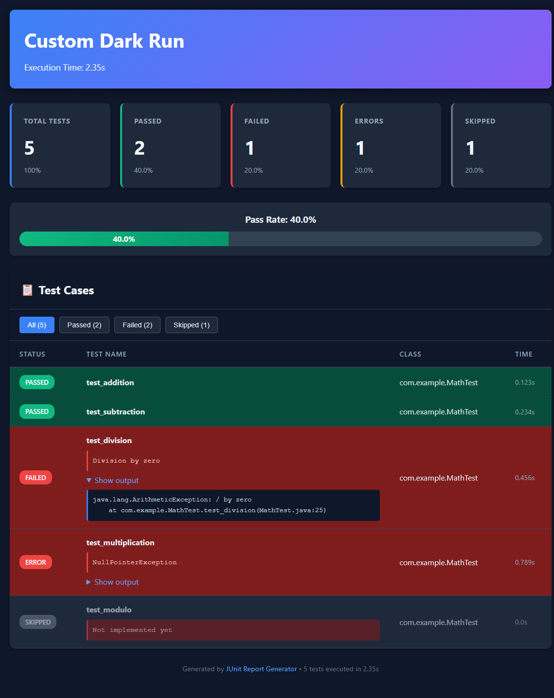The image size is (554, 698).
Task: Click the FAILED badge for test_division
Action: (36, 478)
